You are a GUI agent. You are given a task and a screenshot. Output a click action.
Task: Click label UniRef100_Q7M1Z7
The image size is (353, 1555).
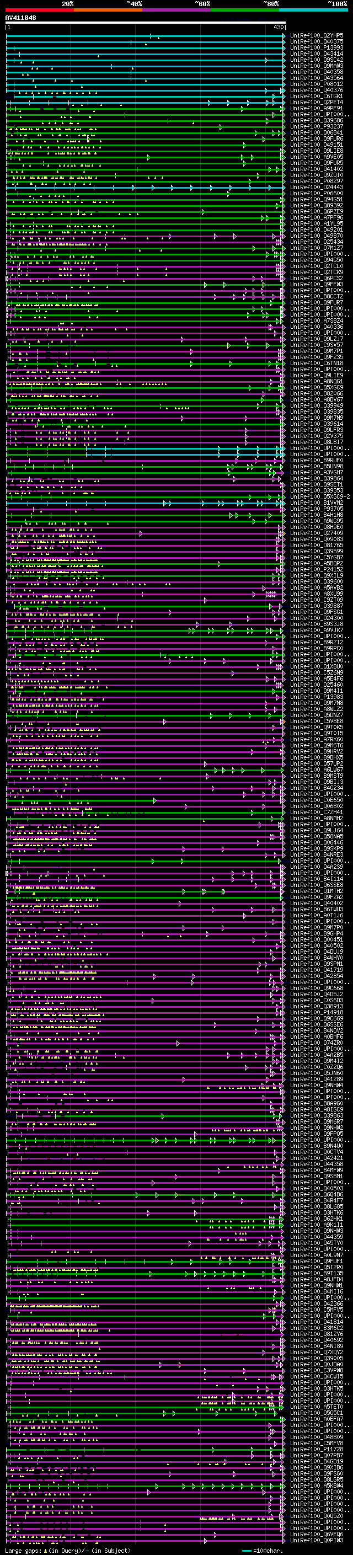(317, 248)
